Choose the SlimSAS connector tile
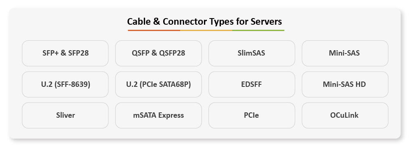The width and height of the screenshot is (412, 149). pyautogui.click(x=252, y=53)
